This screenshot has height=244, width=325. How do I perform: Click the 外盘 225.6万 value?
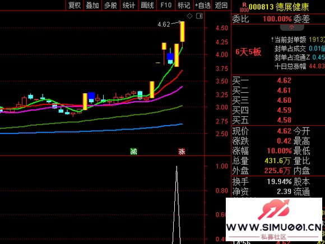277,171
